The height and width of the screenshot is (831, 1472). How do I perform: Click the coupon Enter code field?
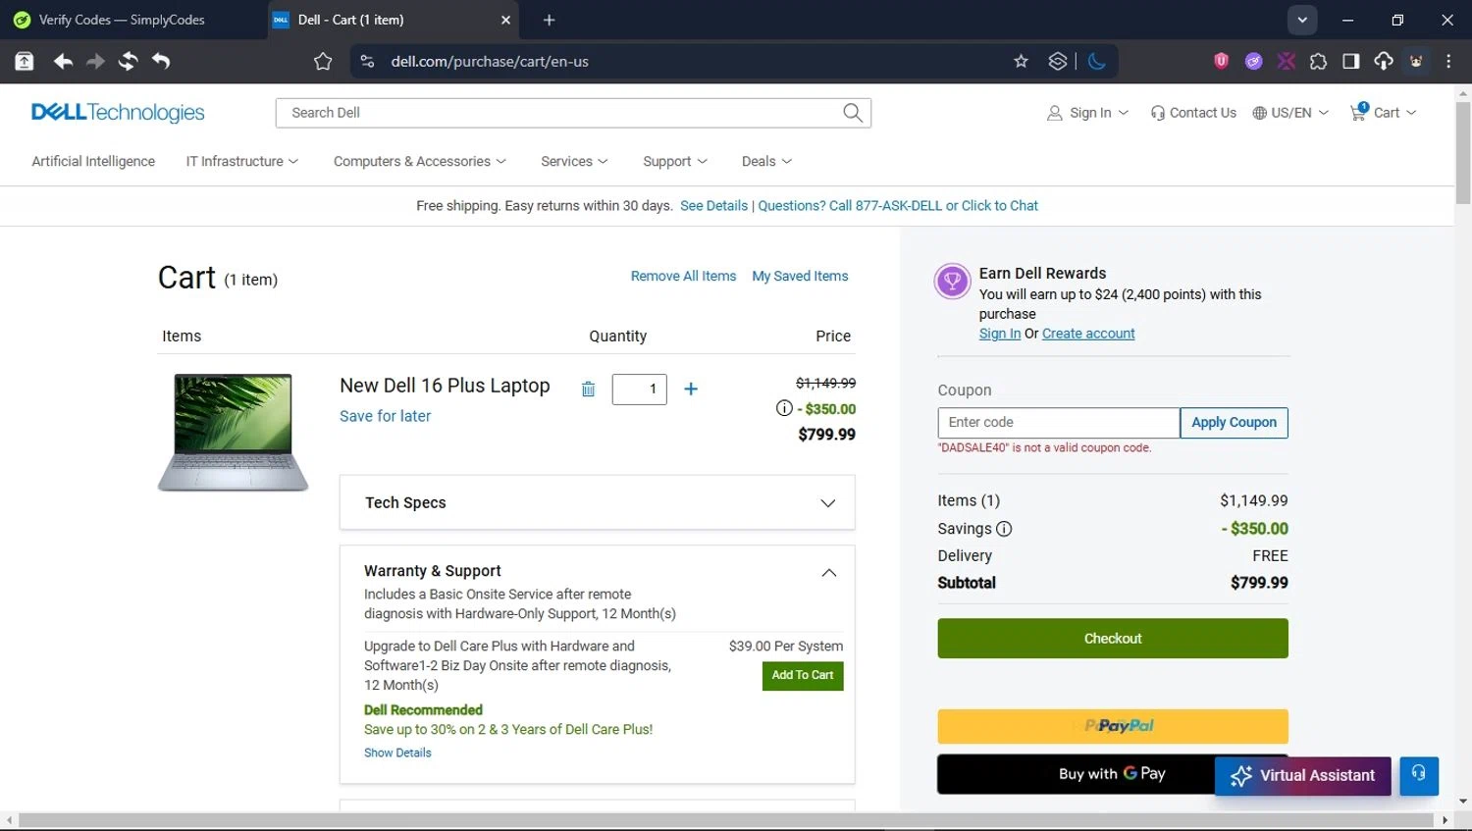point(1059,422)
